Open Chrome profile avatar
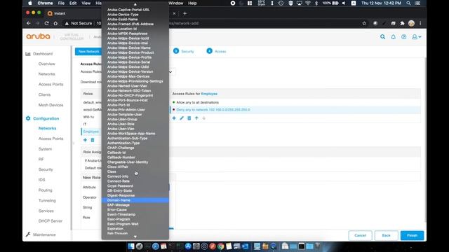The height and width of the screenshot is (252, 449). (411, 23)
